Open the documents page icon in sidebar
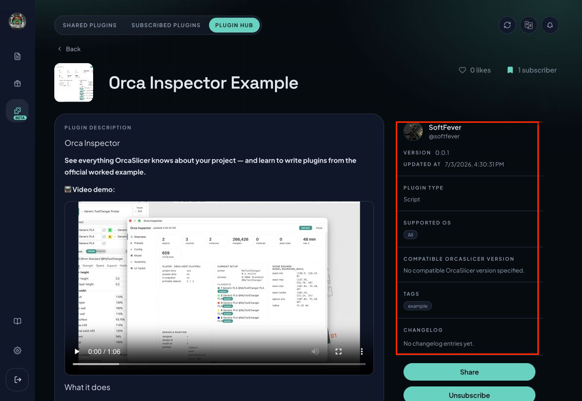The height and width of the screenshot is (401, 582). click(x=17, y=56)
